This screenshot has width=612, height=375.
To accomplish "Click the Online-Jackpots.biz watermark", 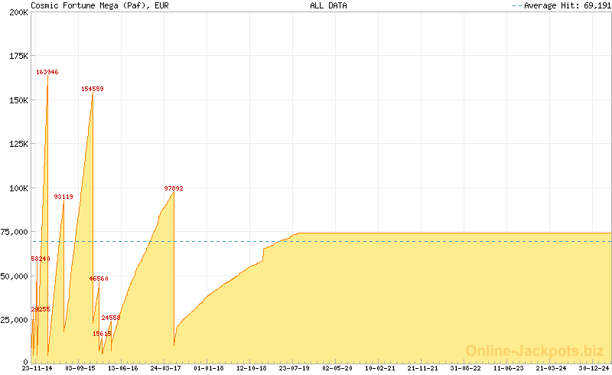I will (x=535, y=351).
